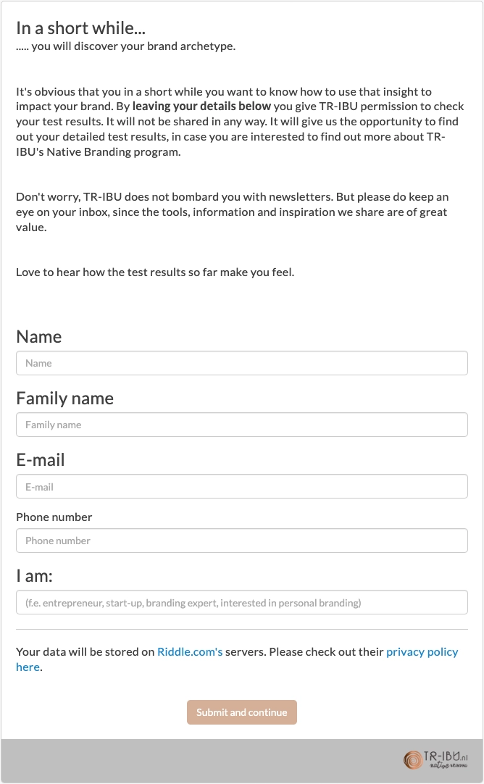Click the E-mail input field

pos(241,486)
